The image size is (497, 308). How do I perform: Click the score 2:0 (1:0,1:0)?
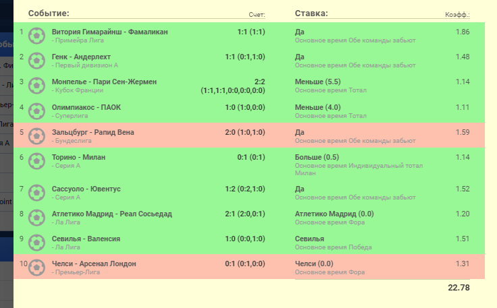(245, 133)
